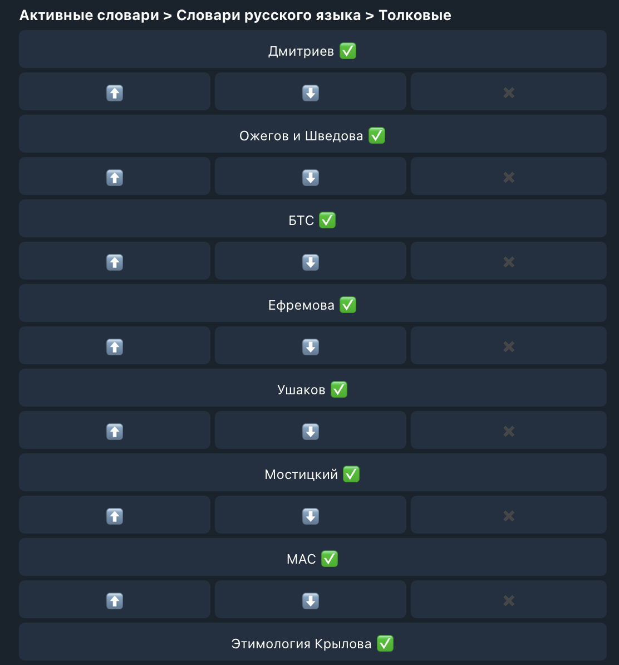This screenshot has width=619, height=665.
Task: Toggle the Дмитриев dictionary checkbox
Action: click(312, 51)
